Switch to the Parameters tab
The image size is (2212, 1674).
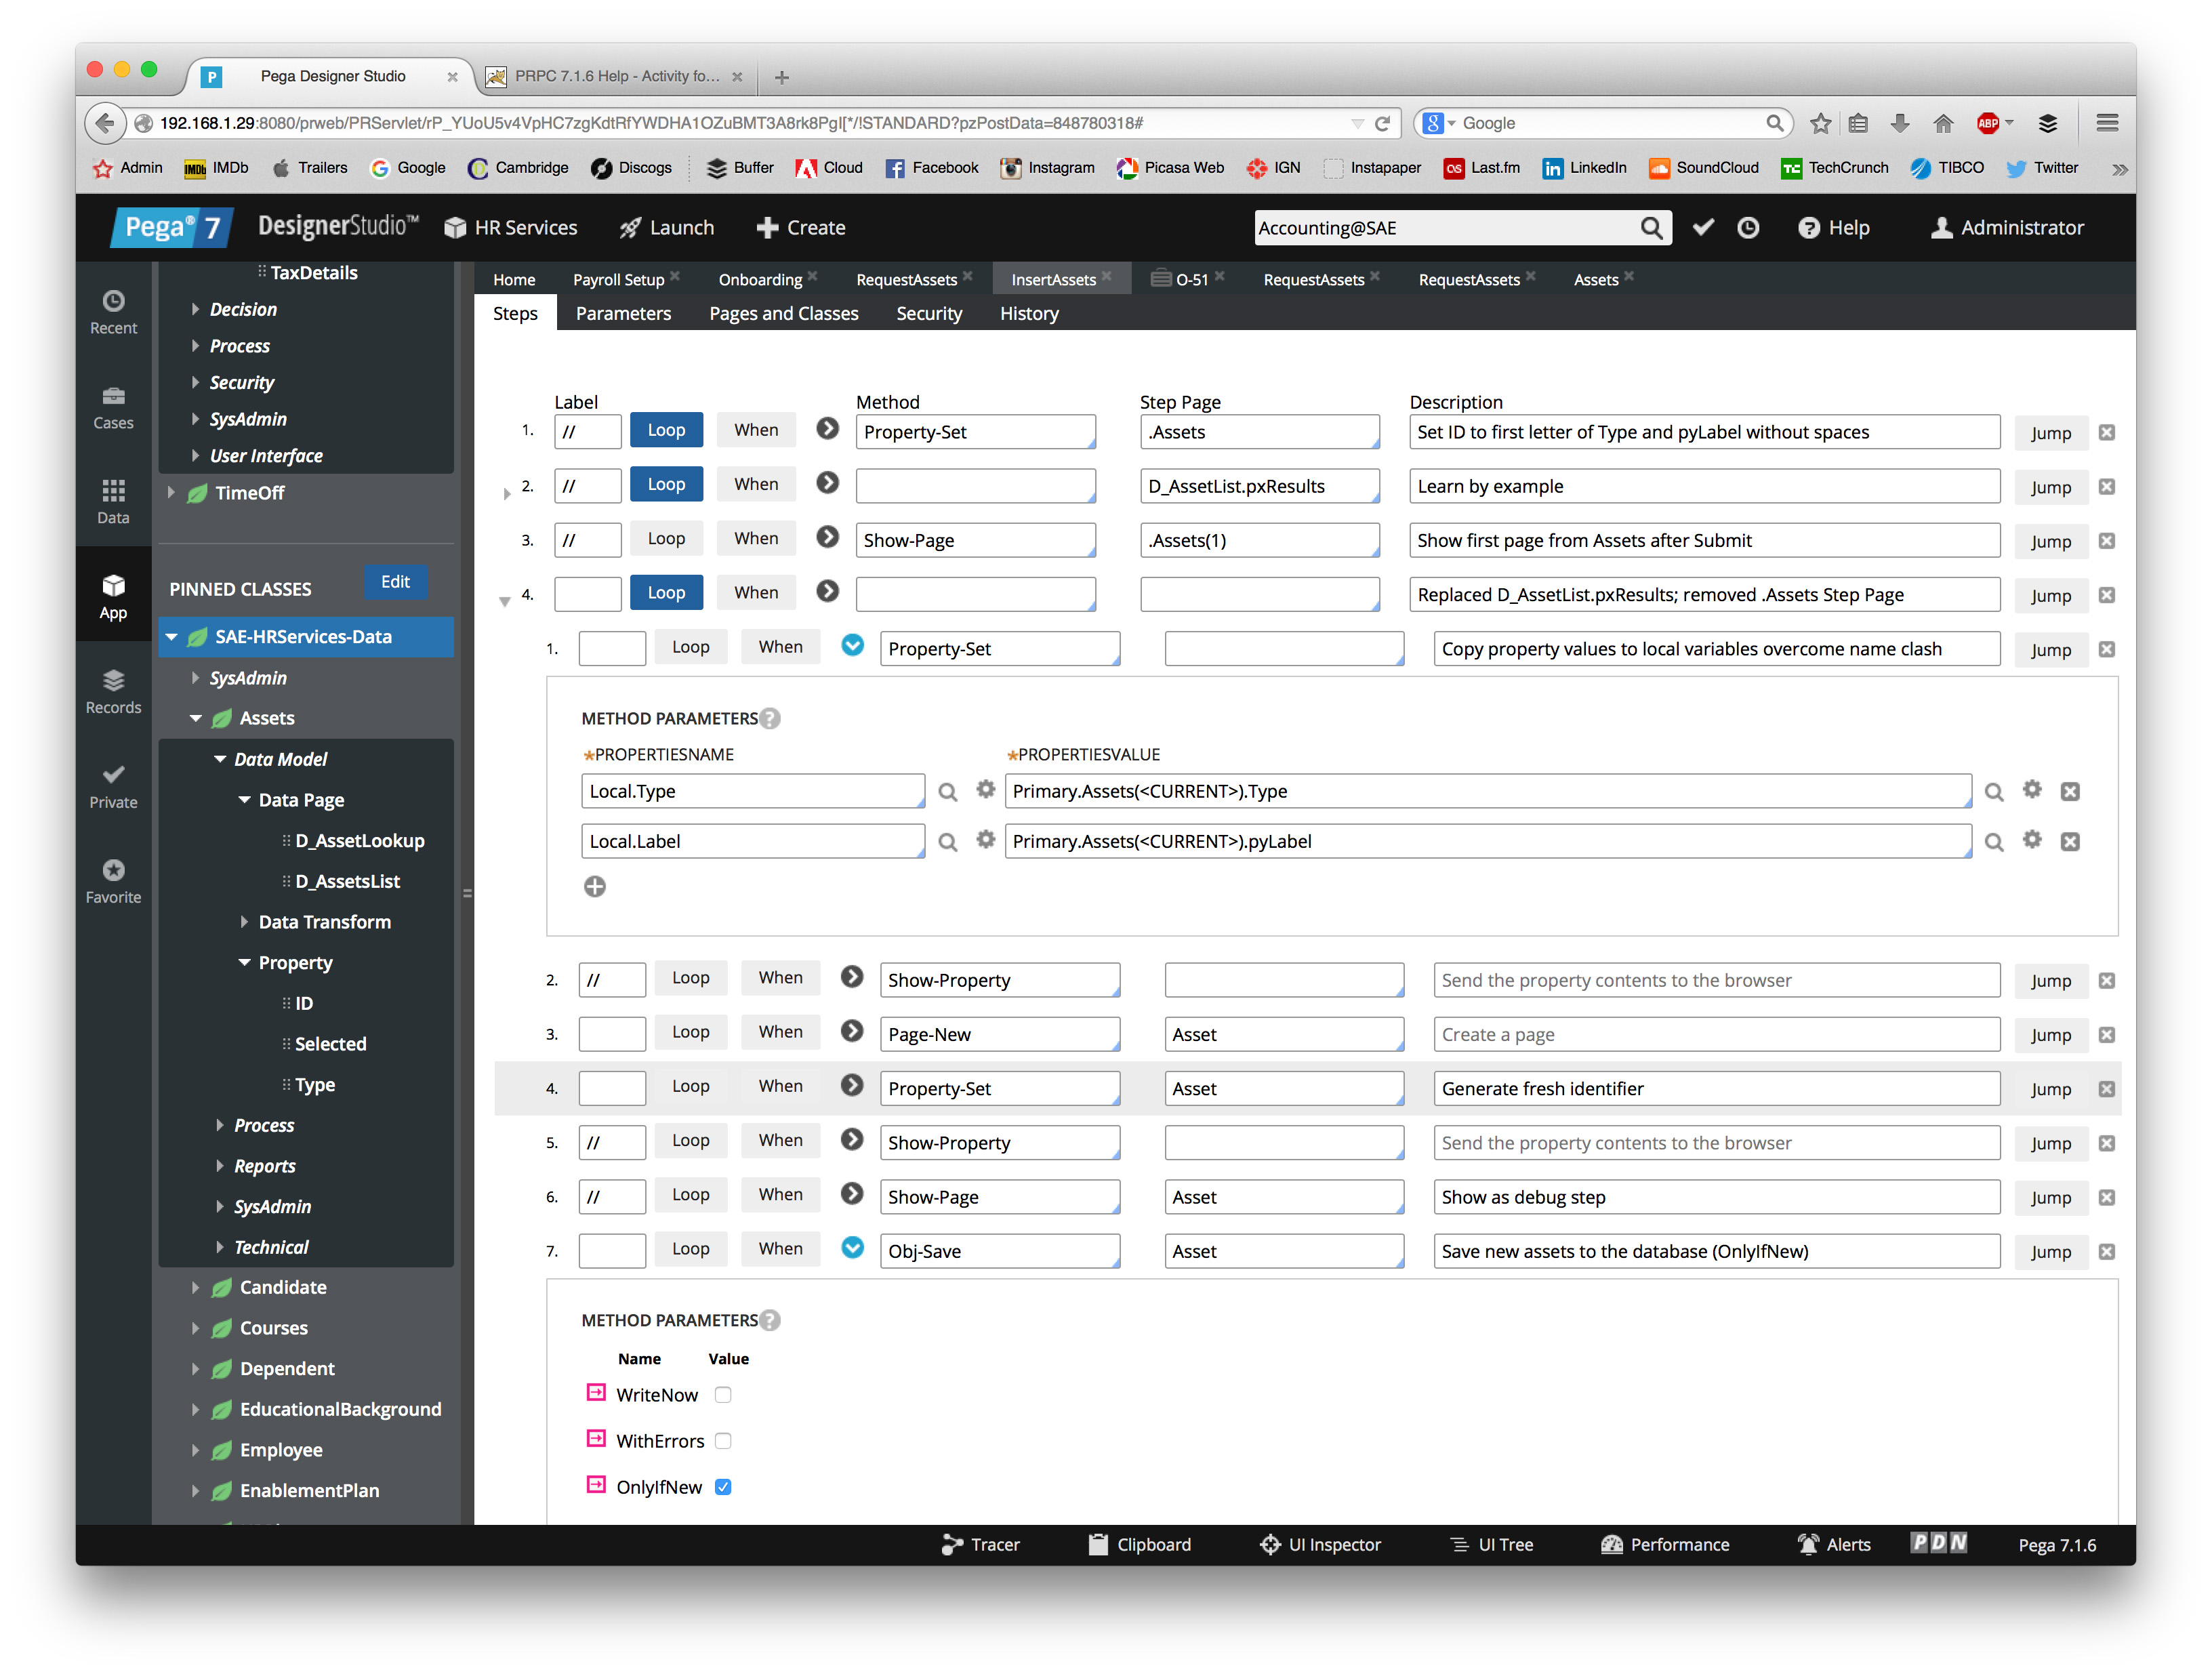coord(623,313)
